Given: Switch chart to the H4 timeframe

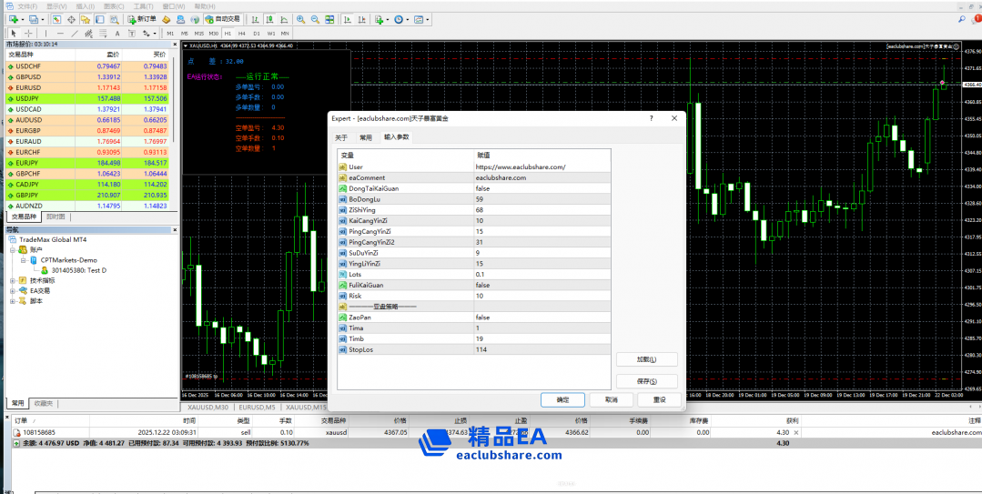Looking at the screenshot, I should pos(241,33).
